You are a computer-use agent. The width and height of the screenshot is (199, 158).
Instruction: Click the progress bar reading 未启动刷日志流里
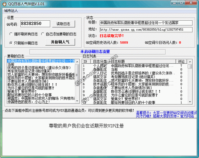98,52
